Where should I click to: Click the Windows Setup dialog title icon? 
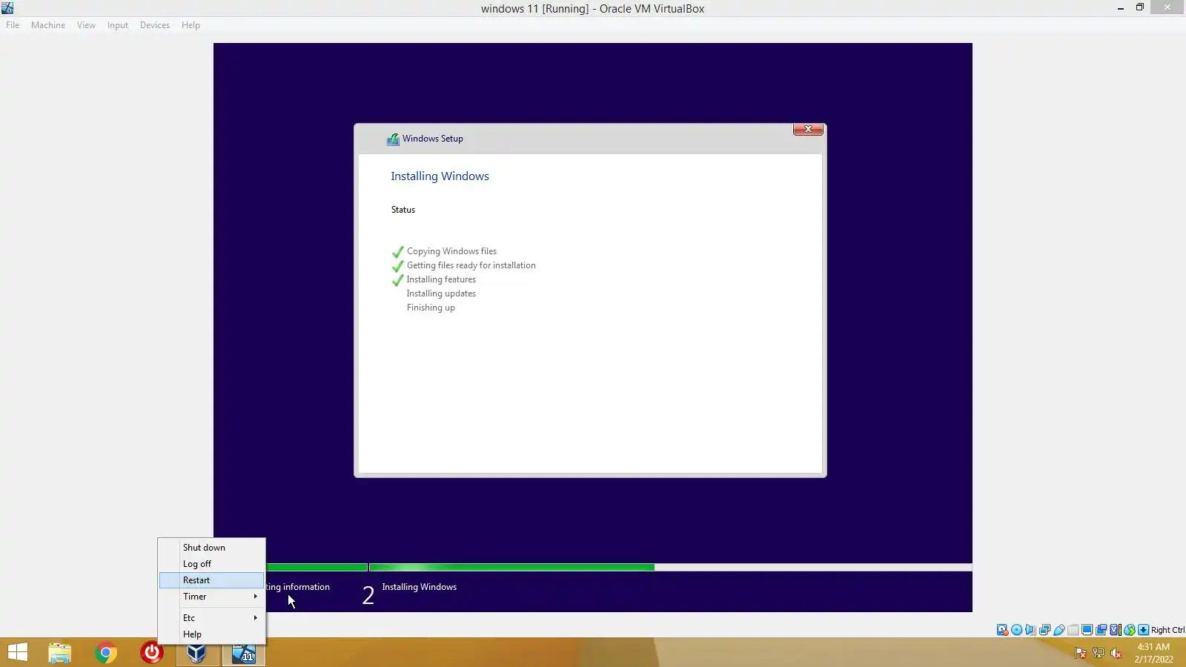coord(393,139)
